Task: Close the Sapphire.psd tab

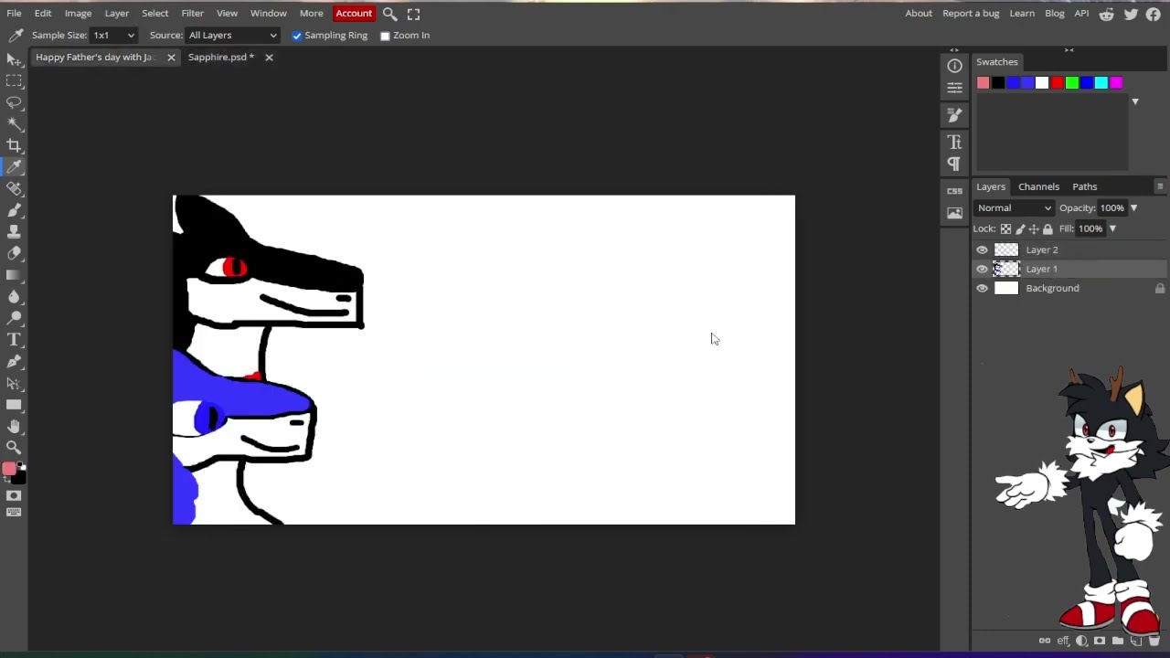Action: tap(269, 58)
